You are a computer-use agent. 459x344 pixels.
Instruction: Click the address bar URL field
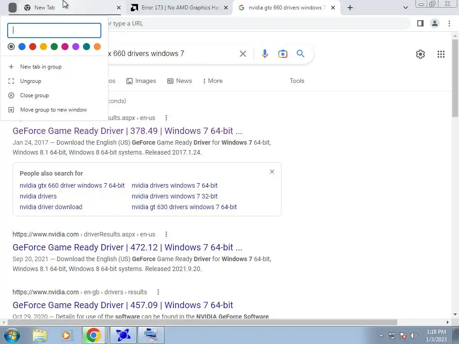point(259,23)
